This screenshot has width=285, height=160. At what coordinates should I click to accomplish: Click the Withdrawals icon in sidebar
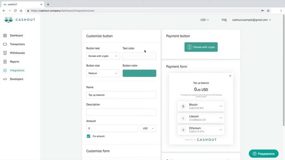(5, 53)
